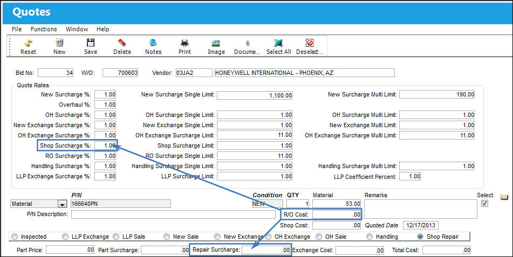Open the Window menu
Screen dimensions: 513x257
(77, 29)
